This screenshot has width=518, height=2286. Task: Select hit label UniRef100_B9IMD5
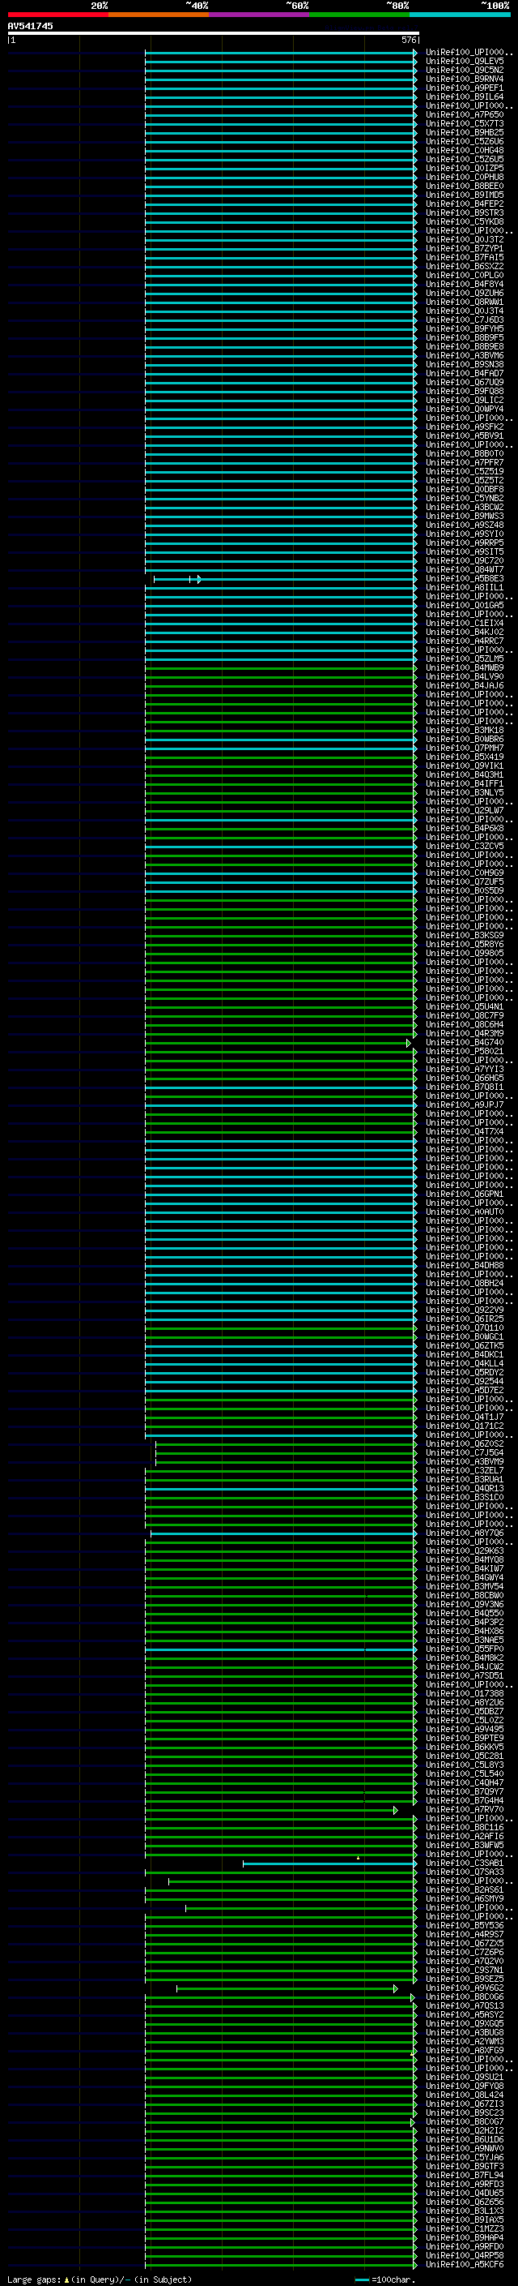tap(465, 195)
